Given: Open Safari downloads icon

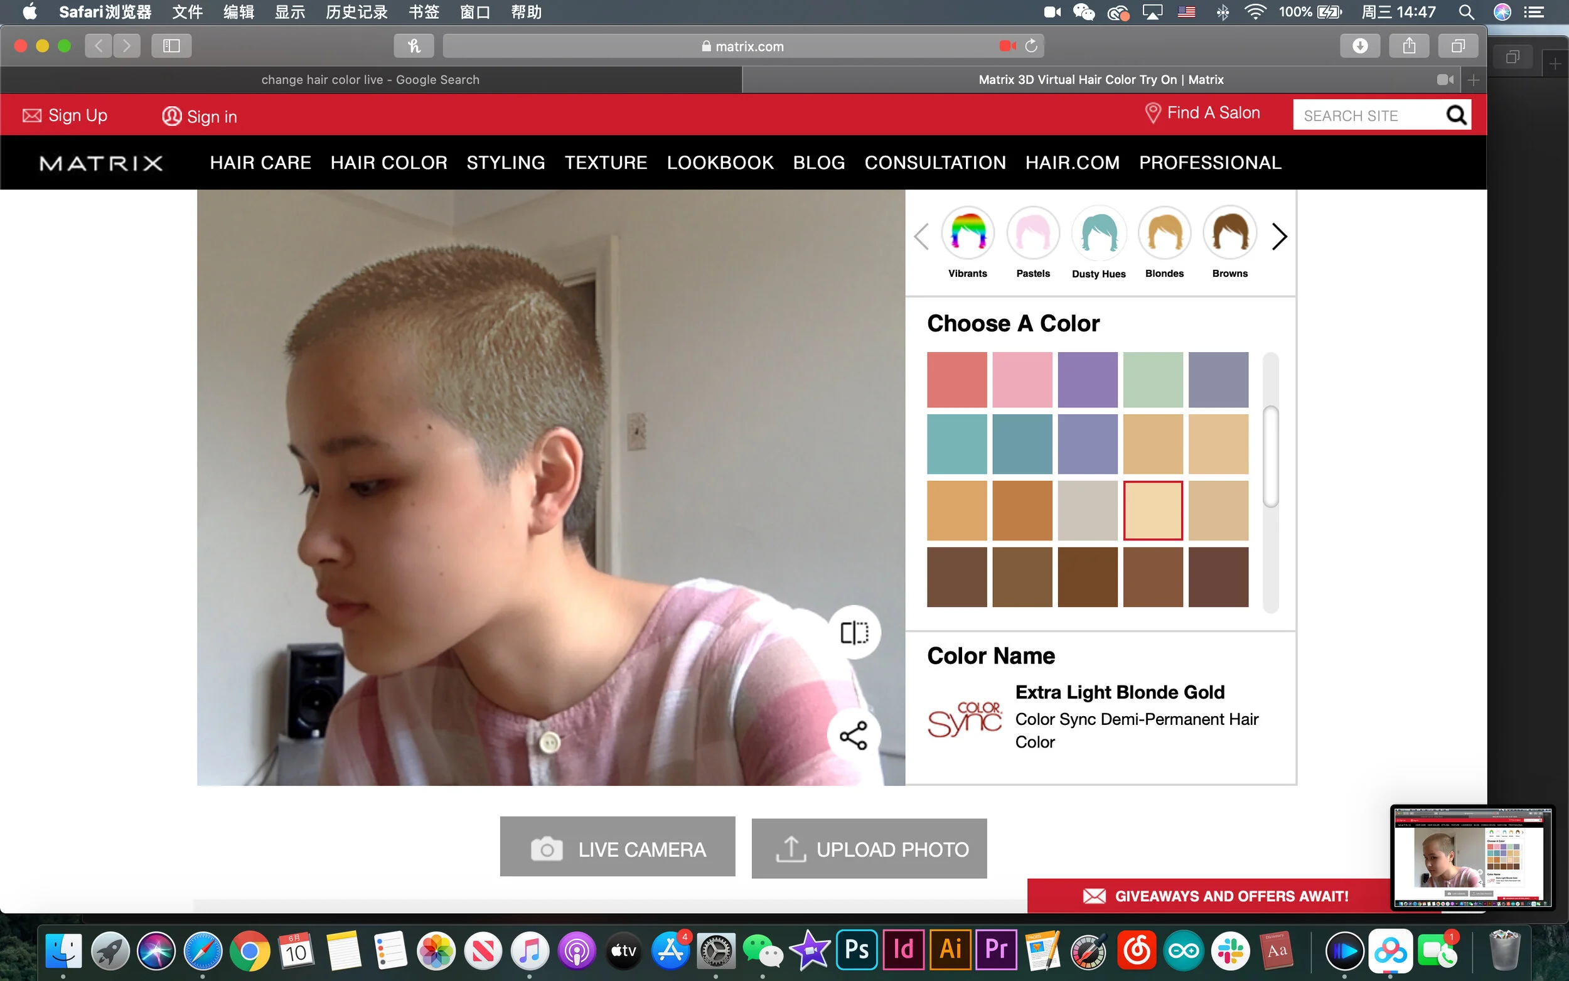Looking at the screenshot, I should click(1359, 46).
